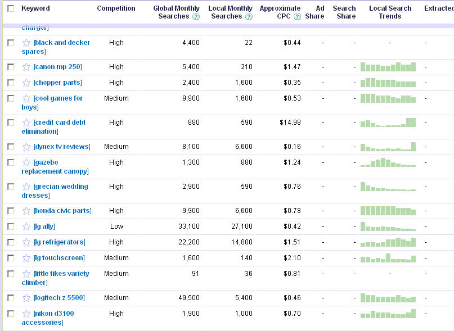
Task: Select the Low competition value for lg ally
Action: pos(116,226)
